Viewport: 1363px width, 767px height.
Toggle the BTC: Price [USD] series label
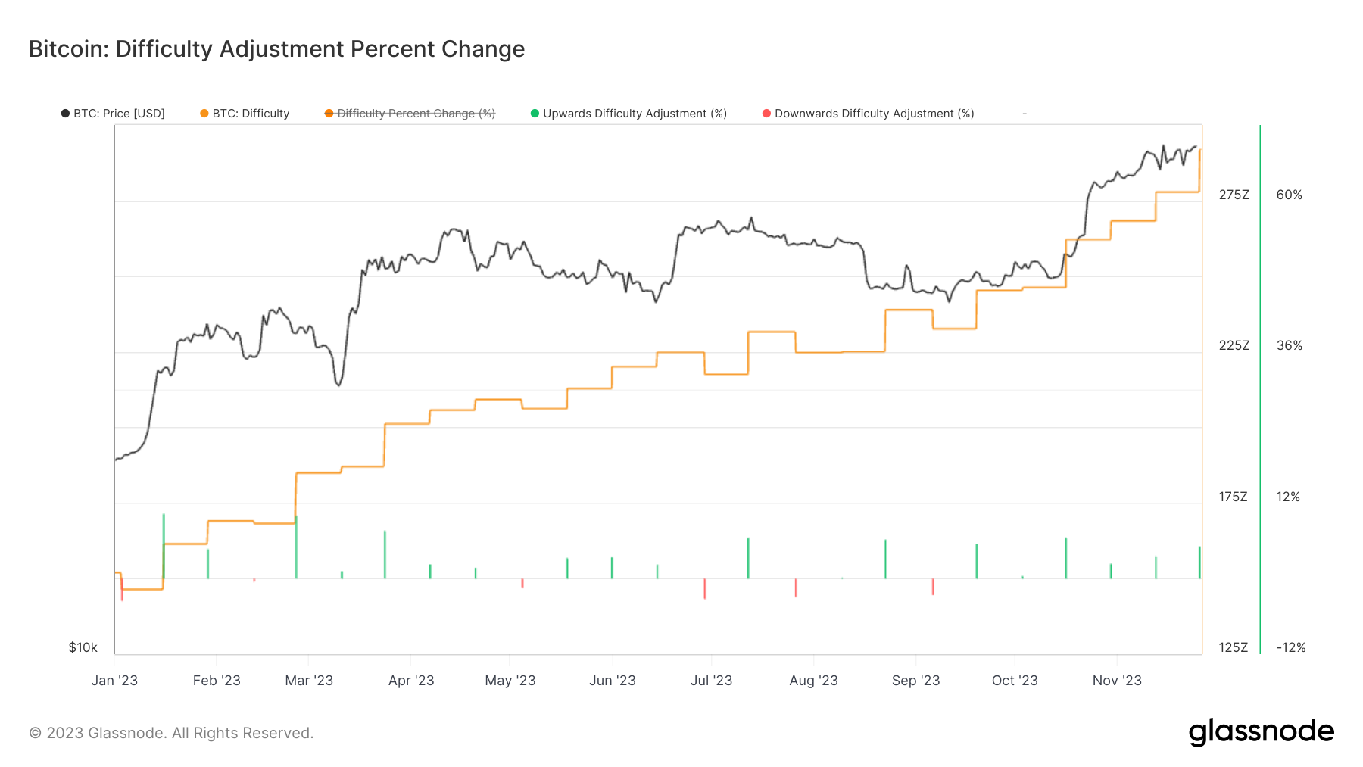pyautogui.click(x=119, y=114)
